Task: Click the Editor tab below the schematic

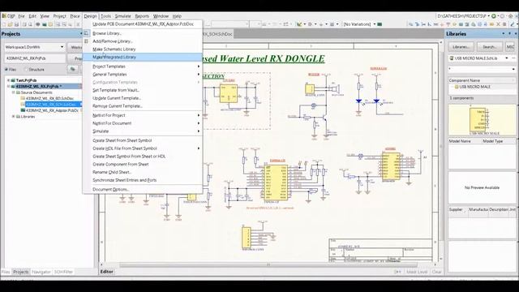Action: [x=106, y=272]
